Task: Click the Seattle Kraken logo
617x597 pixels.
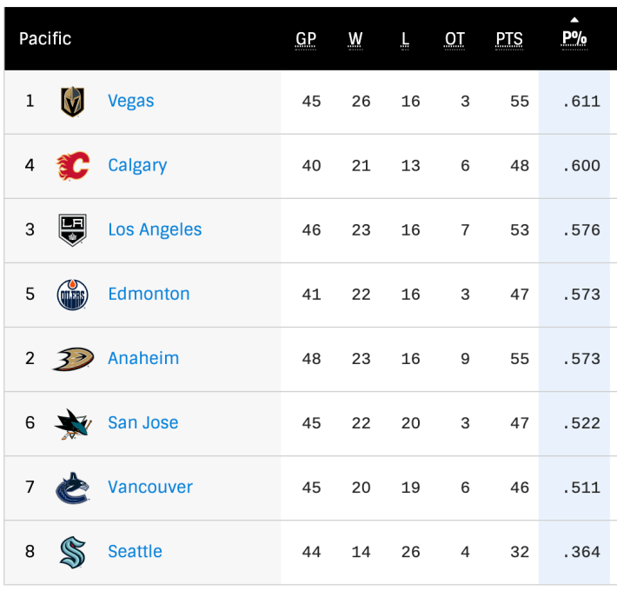Action: (x=72, y=552)
